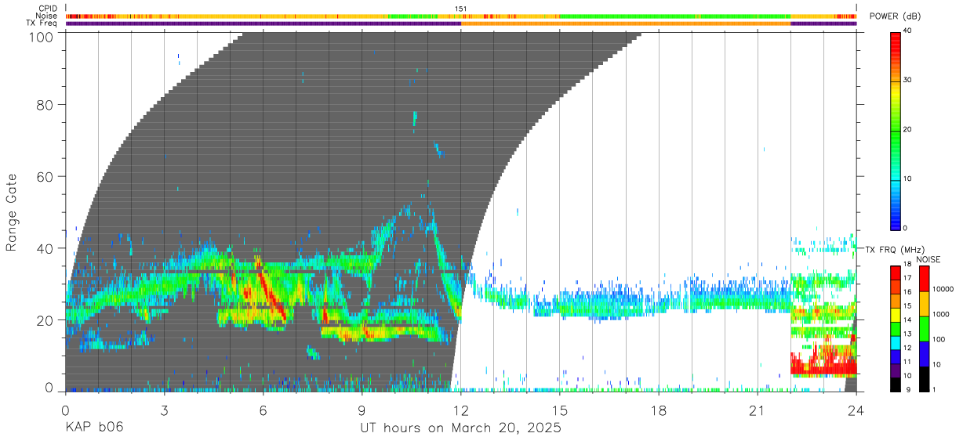Pick the 17 MHz tick label
Screen dimensions: 963x444
(x=908, y=278)
